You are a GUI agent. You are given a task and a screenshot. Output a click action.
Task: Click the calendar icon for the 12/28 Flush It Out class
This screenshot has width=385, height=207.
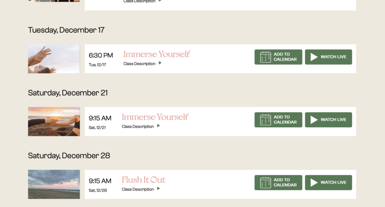click(266, 183)
